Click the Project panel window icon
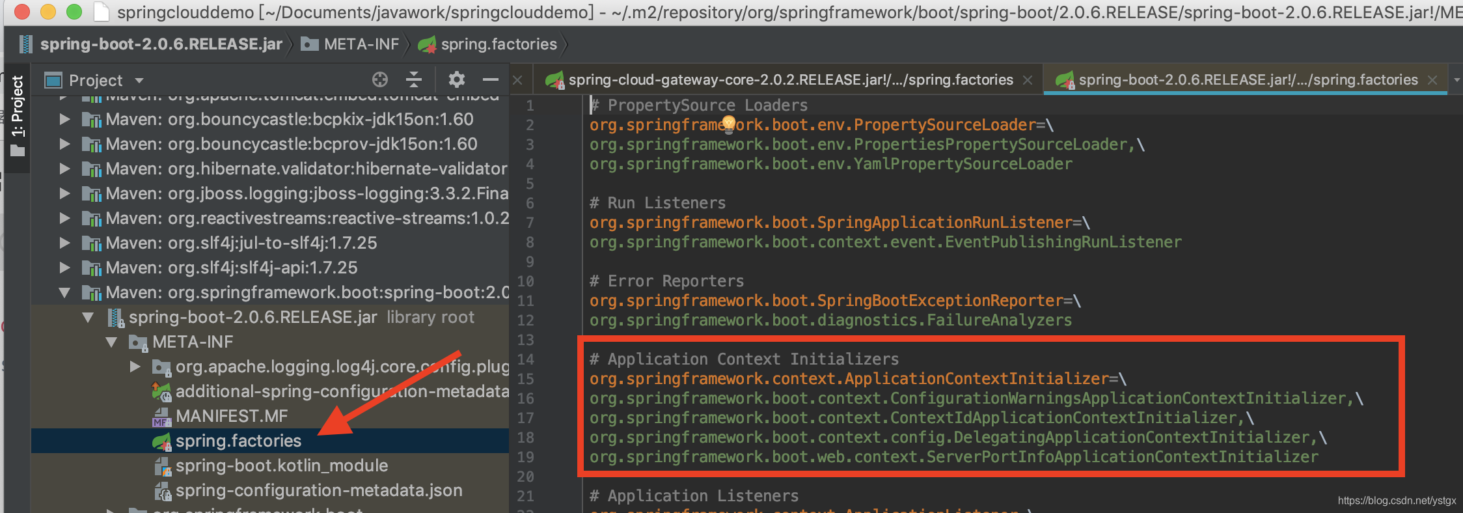Image resolution: width=1463 pixels, height=513 pixels. click(x=53, y=80)
